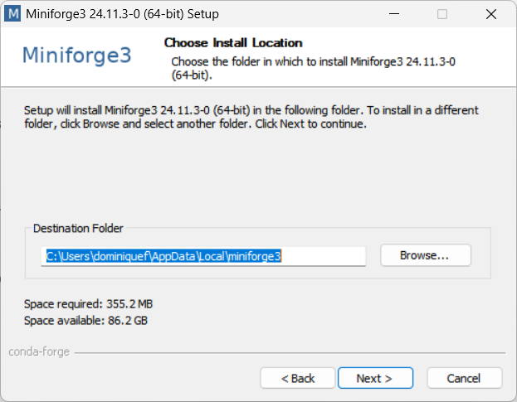517x402 pixels.
Task: Click the Destination Folder group label
Action: tap(78, 228)
